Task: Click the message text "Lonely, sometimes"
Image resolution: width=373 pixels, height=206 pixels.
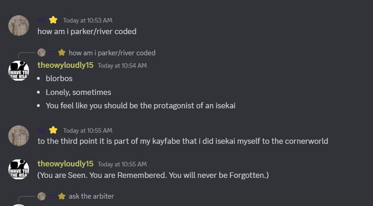Action: tap(78, 92)
